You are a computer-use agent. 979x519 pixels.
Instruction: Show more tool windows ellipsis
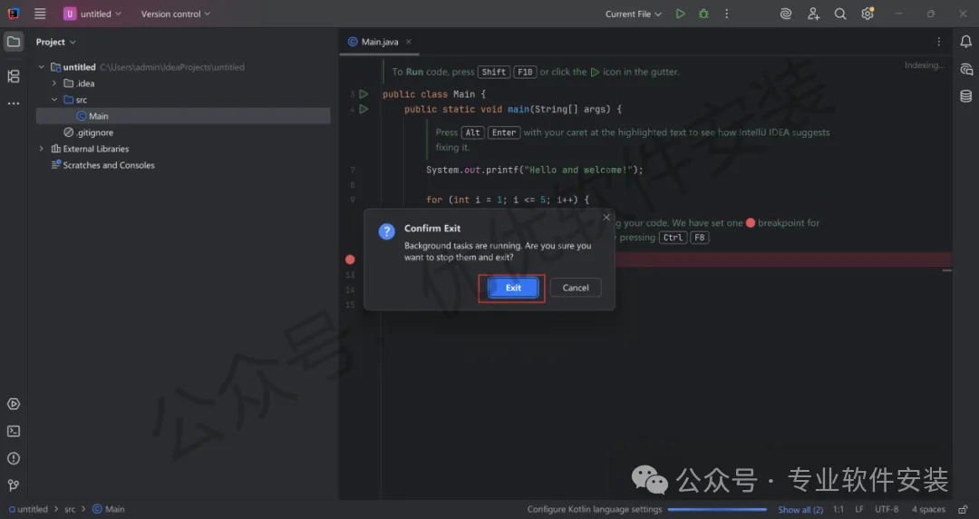coord(13,103)
